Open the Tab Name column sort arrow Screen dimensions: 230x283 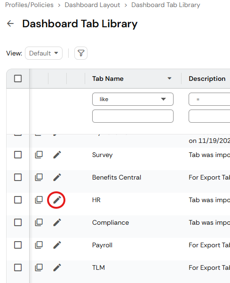point(169,79)
